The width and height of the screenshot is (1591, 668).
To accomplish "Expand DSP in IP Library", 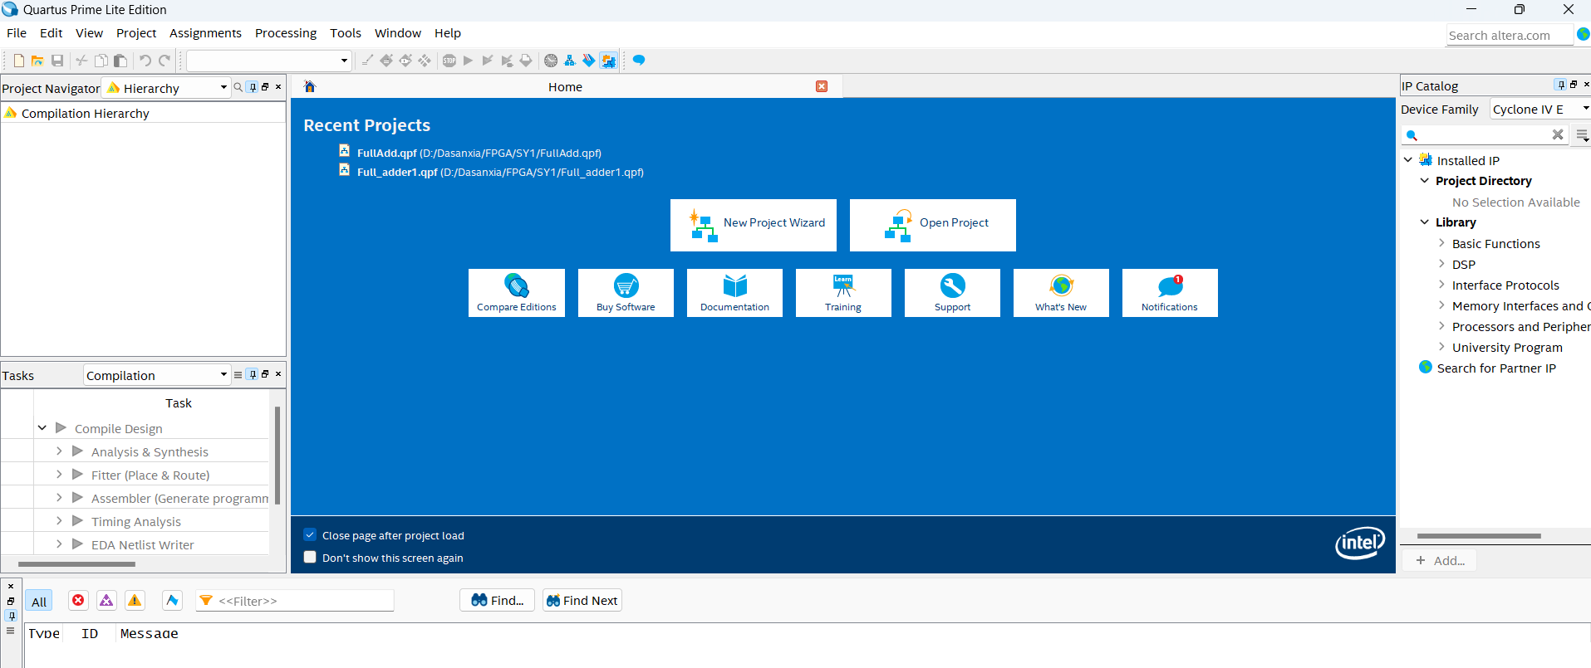I will (1441, 264).
